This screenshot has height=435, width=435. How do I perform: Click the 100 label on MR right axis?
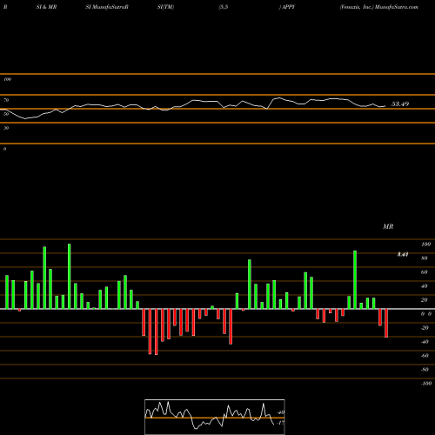[x=425, y=244]
